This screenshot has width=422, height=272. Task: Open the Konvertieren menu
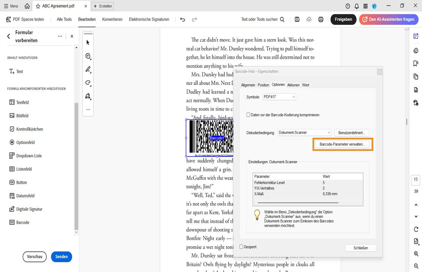(x=112, y=19)
